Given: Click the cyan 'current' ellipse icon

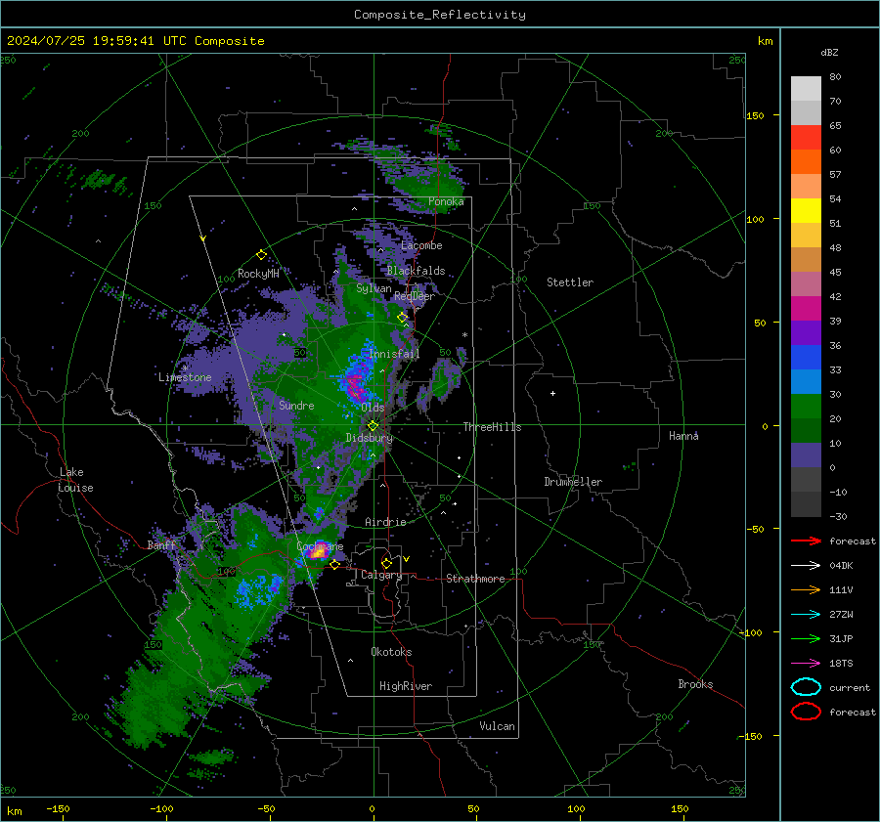Looking at the screenshot, I should point(806,687).
